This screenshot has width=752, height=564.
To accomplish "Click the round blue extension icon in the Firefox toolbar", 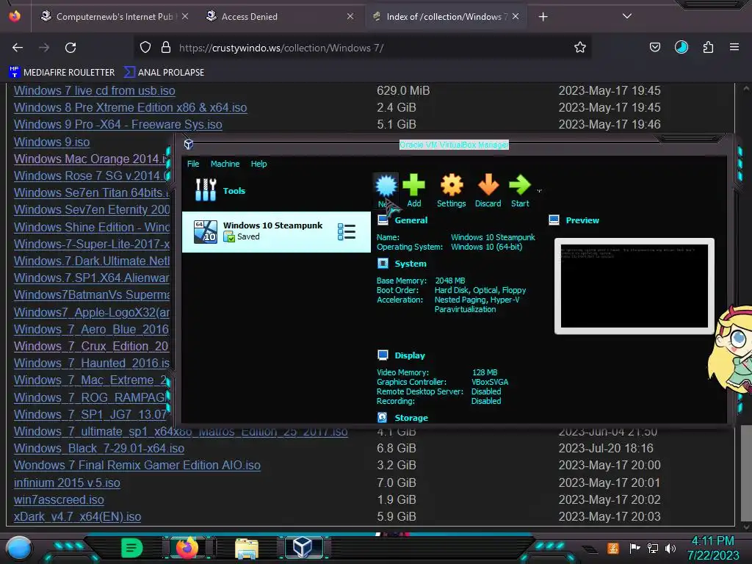I will pyautogui.click(x=681, y=47).
